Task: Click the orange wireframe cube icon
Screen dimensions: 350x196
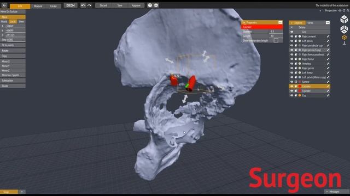Action: [x=344, y=38]
